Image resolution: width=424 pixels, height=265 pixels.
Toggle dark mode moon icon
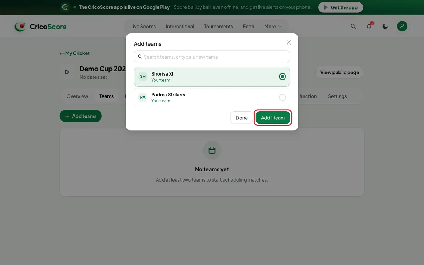(385, 26)
